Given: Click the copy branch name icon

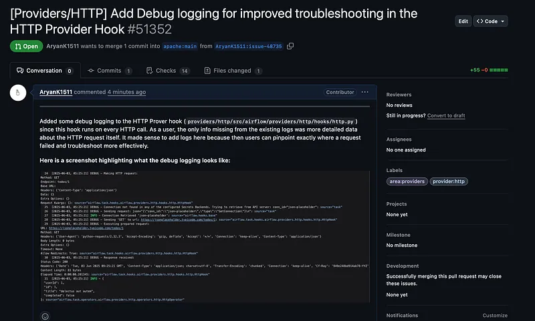Looking at the screenshot, I should click(290, 46).
